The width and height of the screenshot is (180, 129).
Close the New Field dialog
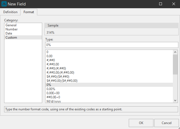click(x=174, y=4)
